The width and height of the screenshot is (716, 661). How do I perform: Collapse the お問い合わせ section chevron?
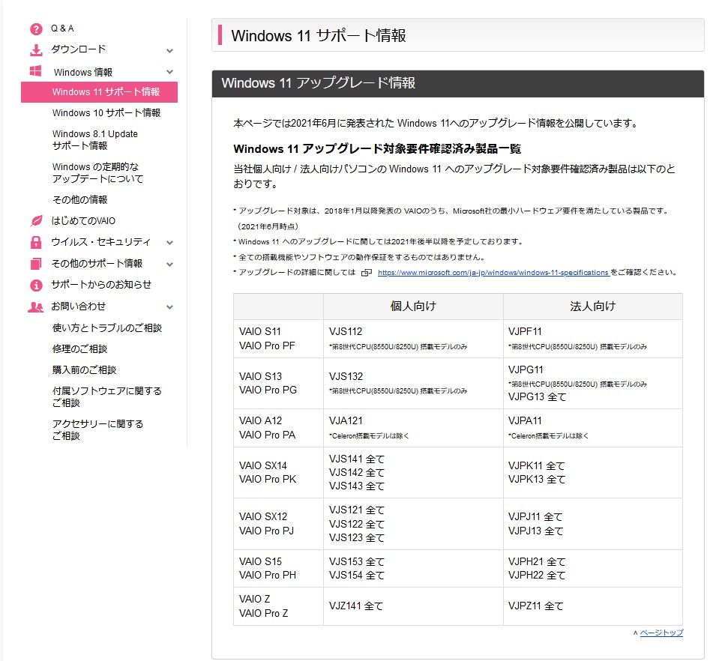[x=170, y=307]
